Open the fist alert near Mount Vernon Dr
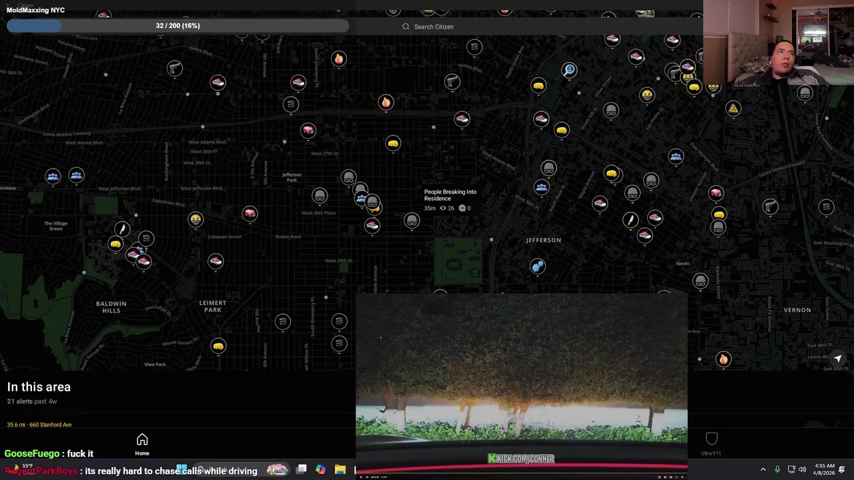854x480 pixels. [218, 345]
